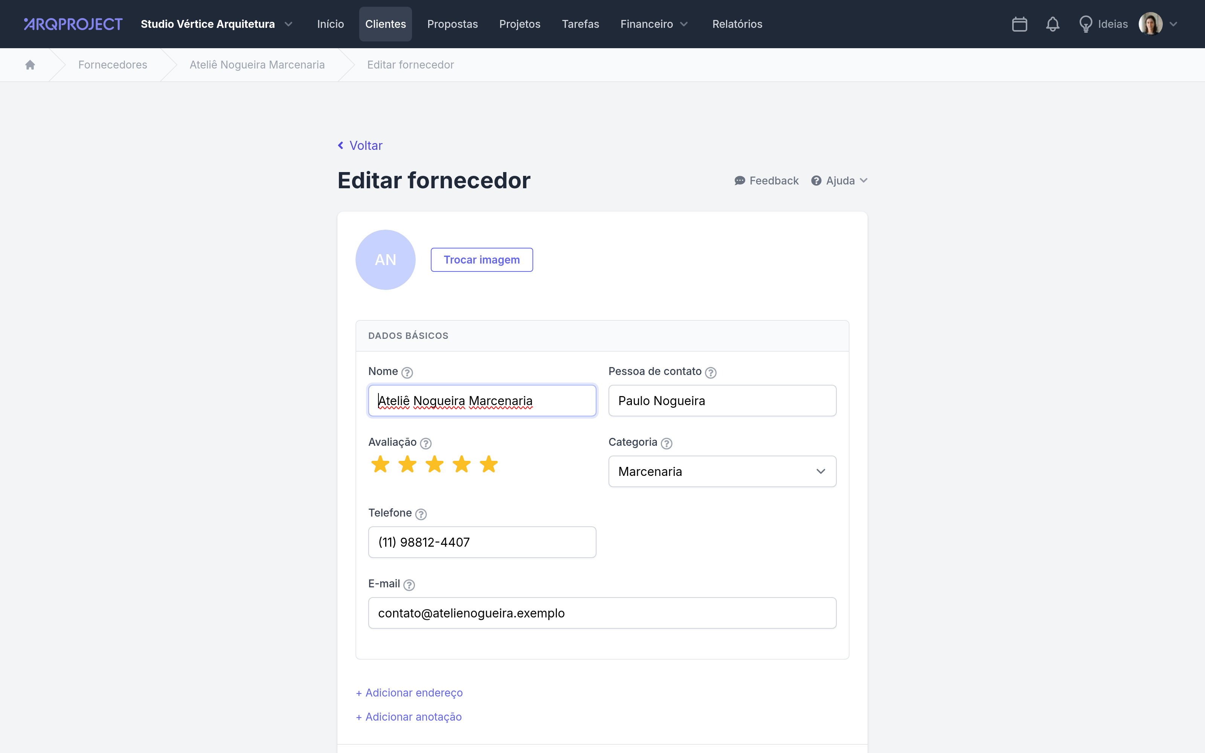Viewport: 1205px width, 753px height.
Task: Click the Feedback link
Action: (x=766, y=180)
